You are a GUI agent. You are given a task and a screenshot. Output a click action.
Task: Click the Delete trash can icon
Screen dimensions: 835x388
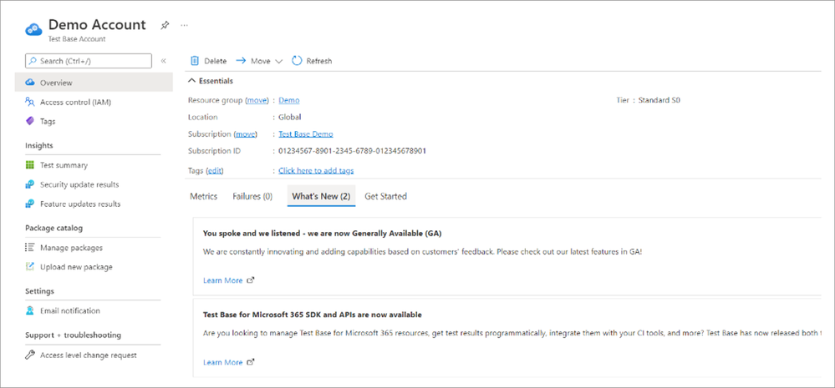click(x=195, y=61)
